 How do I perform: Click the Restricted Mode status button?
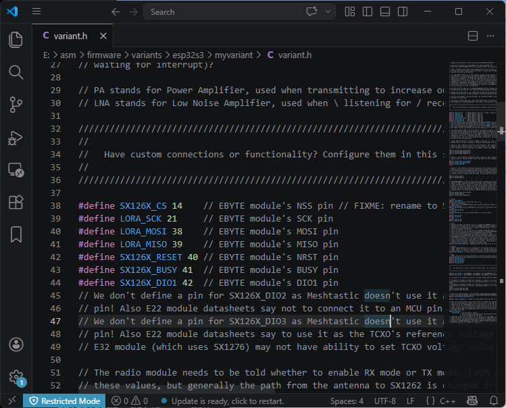tap(64, 401)
